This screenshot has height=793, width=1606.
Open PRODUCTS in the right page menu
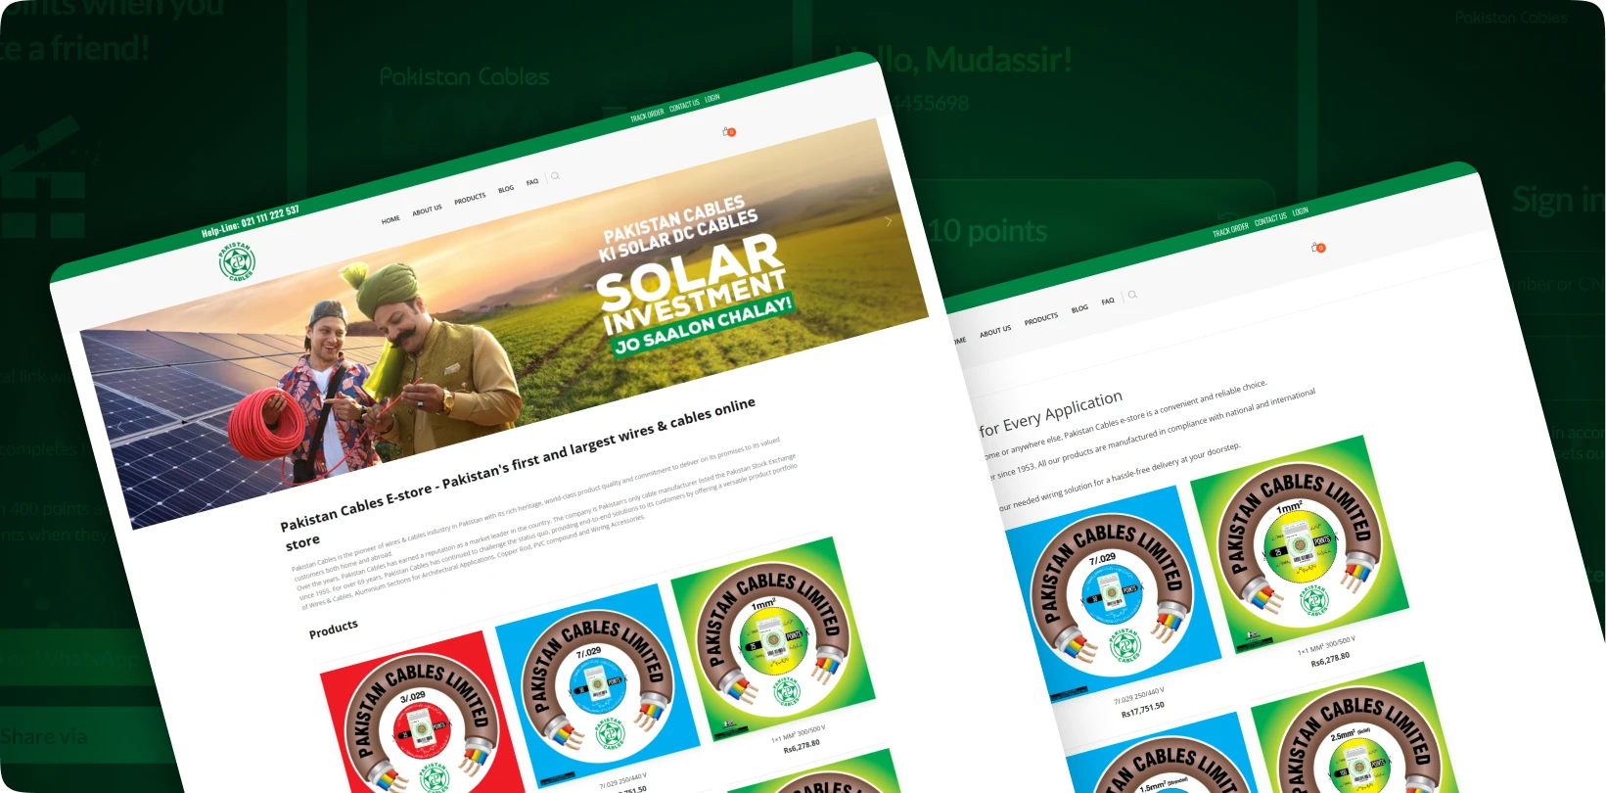click(1041, 319)
